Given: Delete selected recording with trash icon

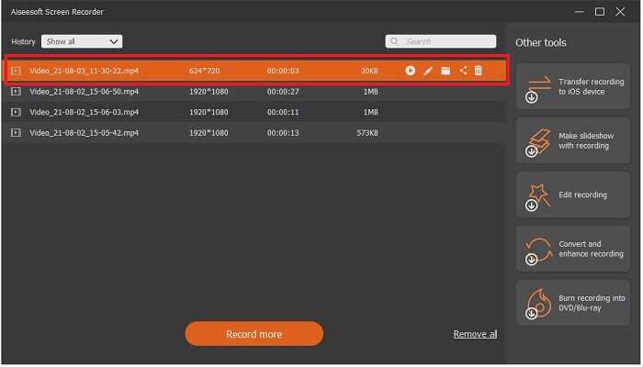Looking at the screenshot, I should pyautogui.click(x=479, y=71).
